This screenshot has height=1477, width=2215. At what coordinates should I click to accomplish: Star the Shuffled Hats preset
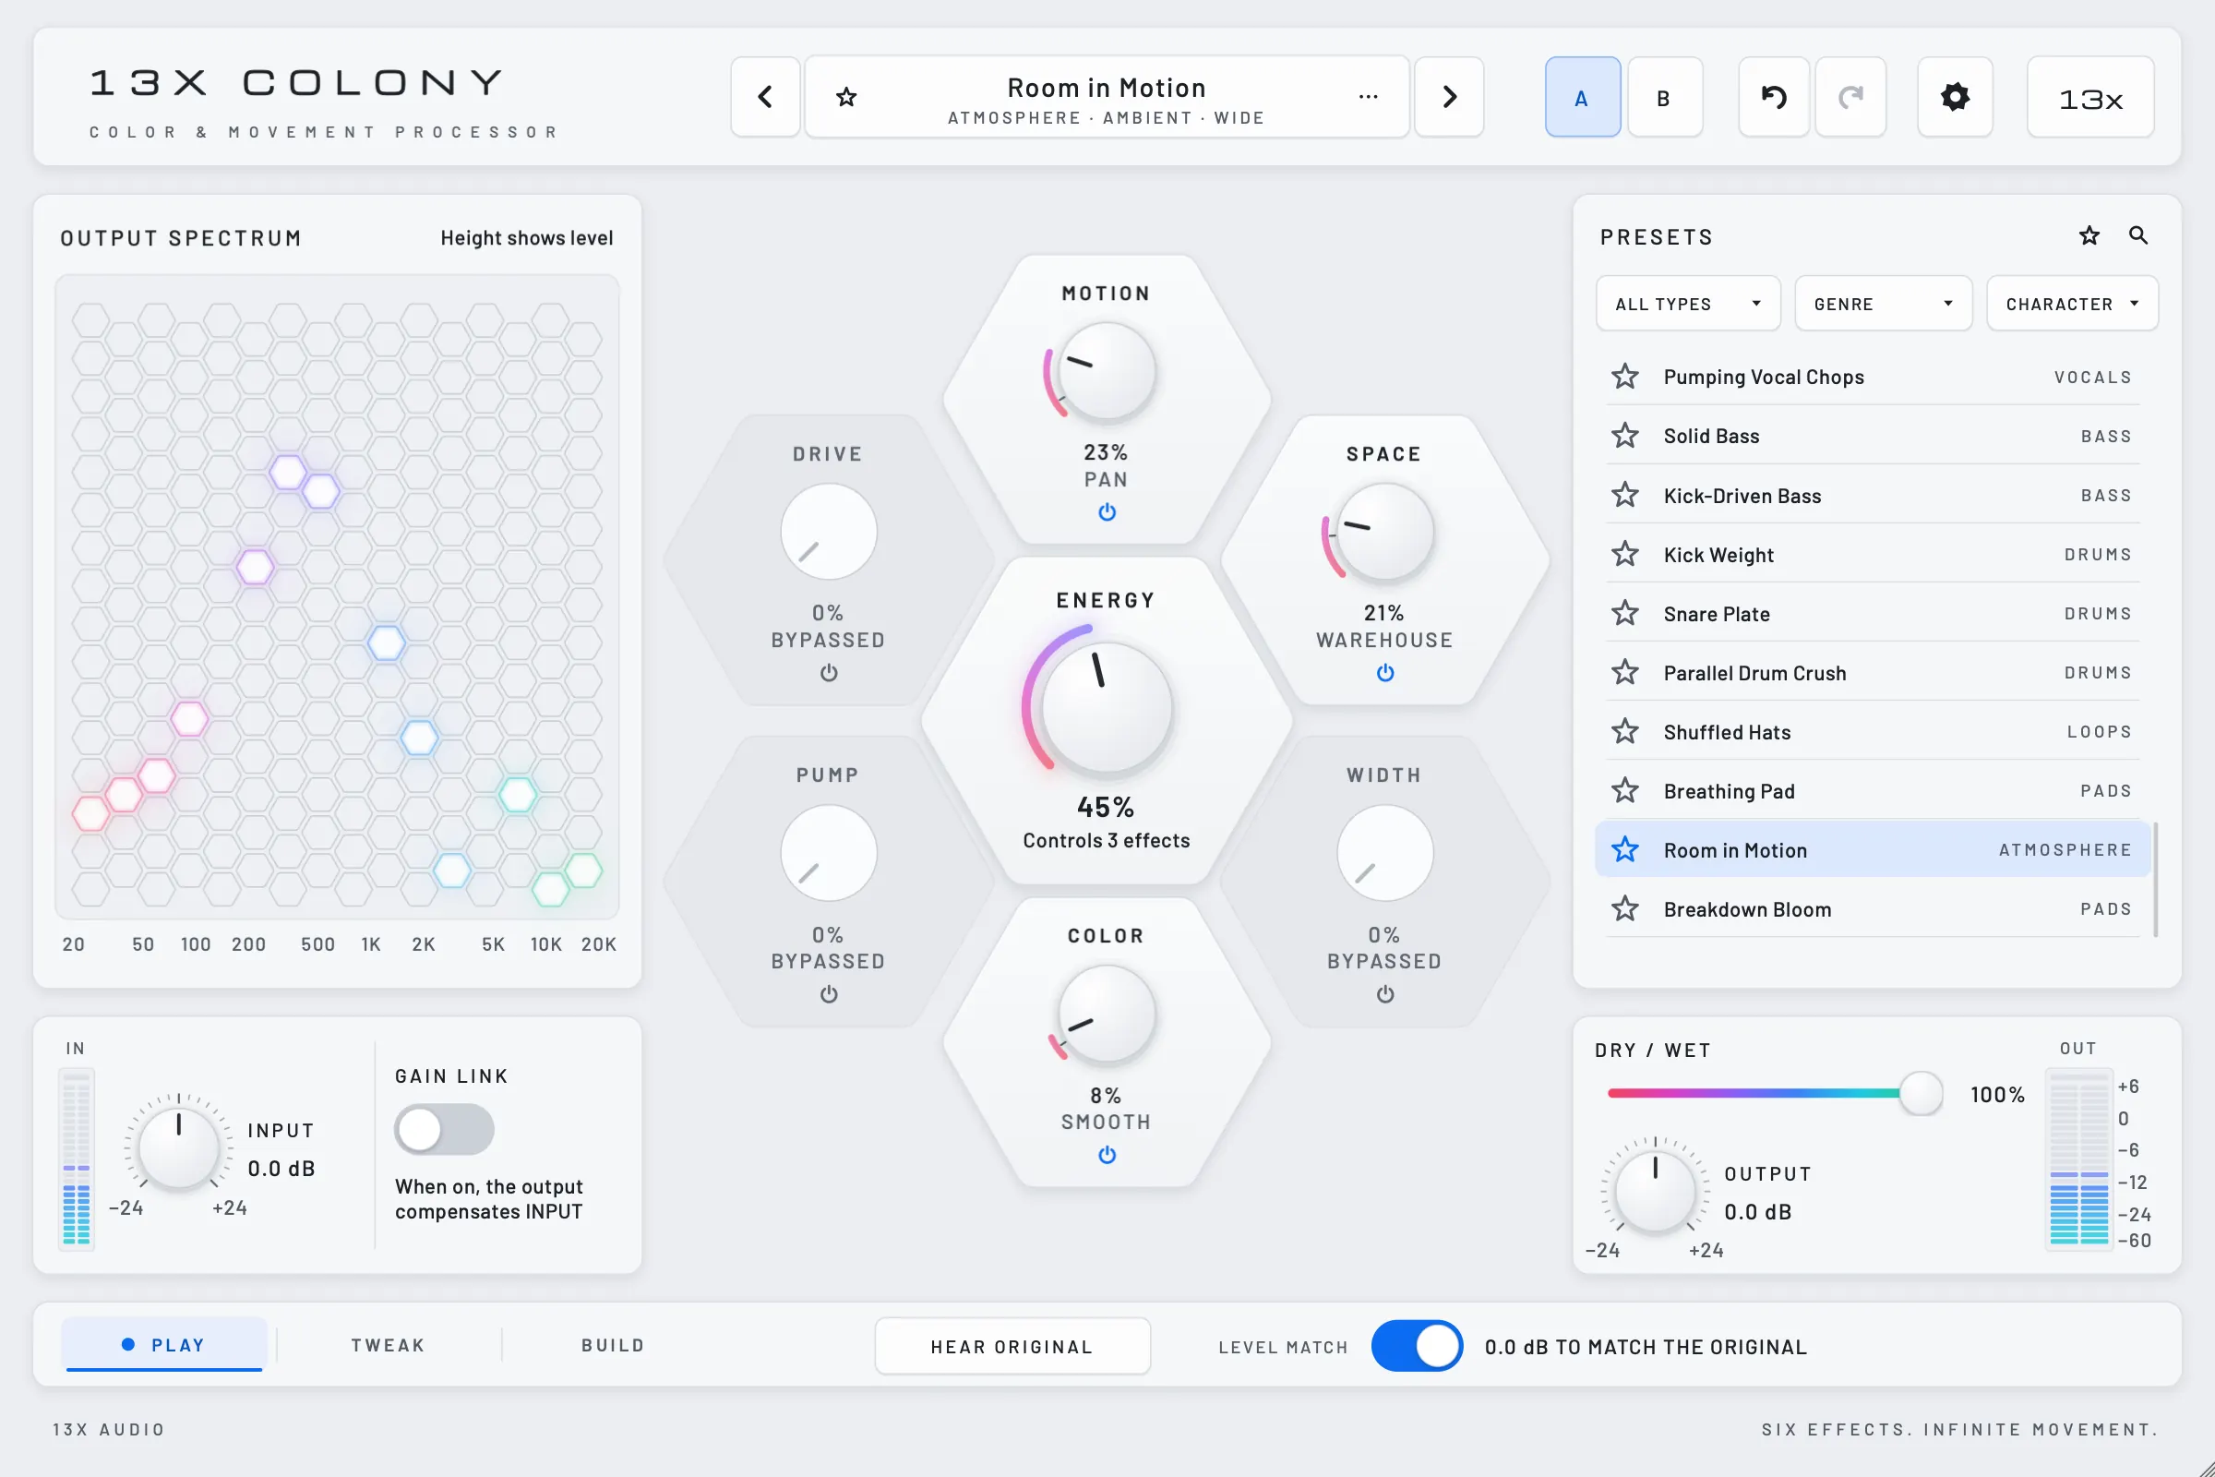tap(1624, 731)
